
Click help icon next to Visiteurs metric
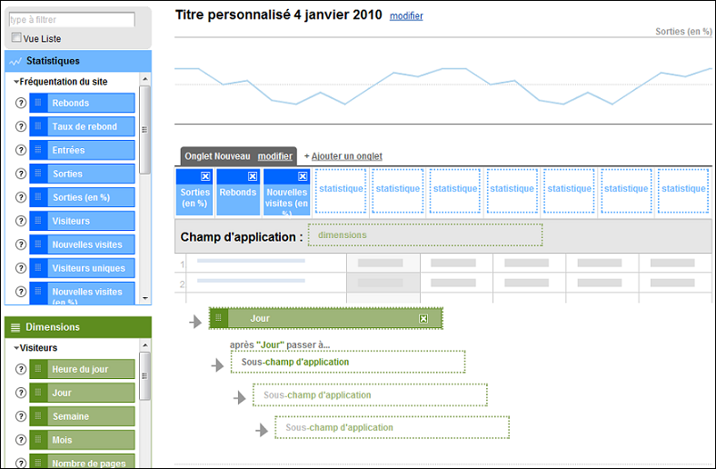(21, 221)
